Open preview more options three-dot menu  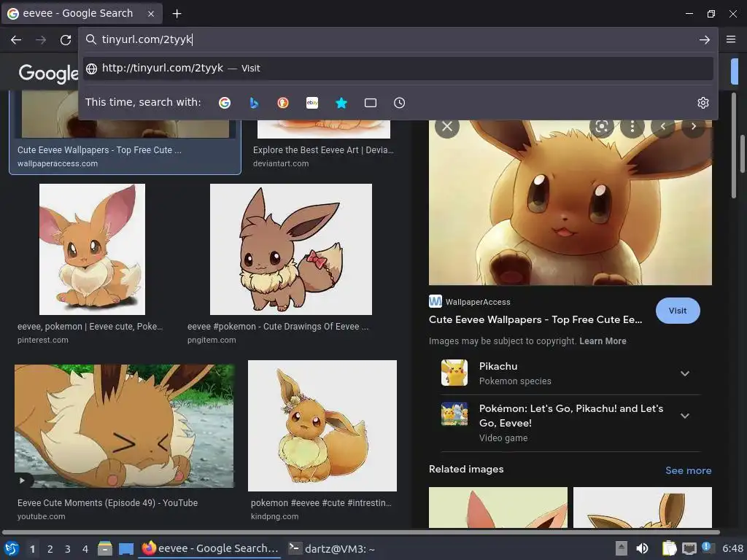(632, 126)
